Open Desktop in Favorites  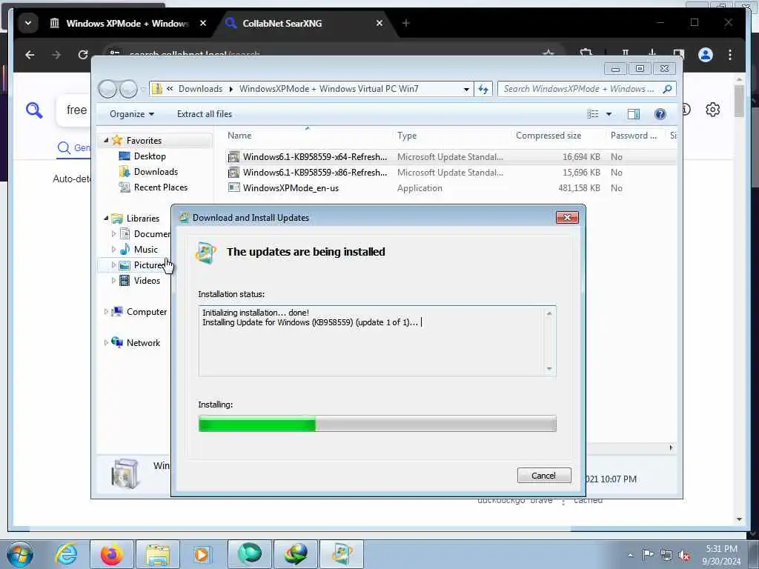pyautogui.click(x=150, y=156)
